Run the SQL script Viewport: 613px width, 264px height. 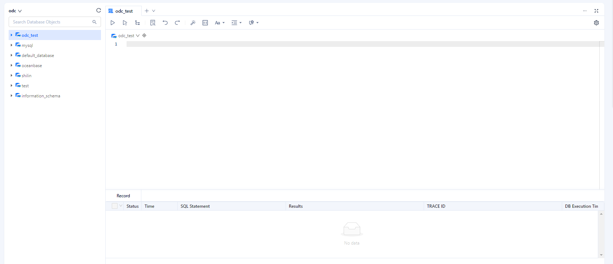point(113,23)
